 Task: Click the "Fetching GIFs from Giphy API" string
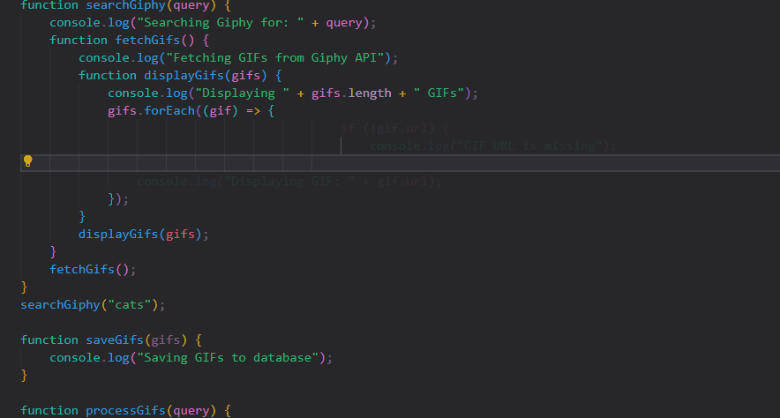click(x=276, y=58)
